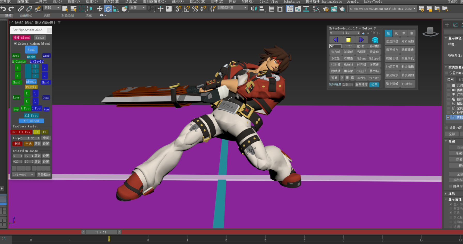This screenshot has width=463, height=244.
Task: Select the Select and Link tool
Action: point(21,9)
